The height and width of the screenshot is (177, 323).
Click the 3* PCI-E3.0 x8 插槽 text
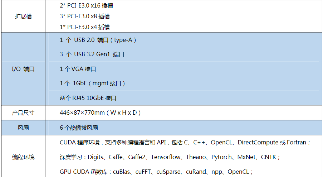point(85,16)
